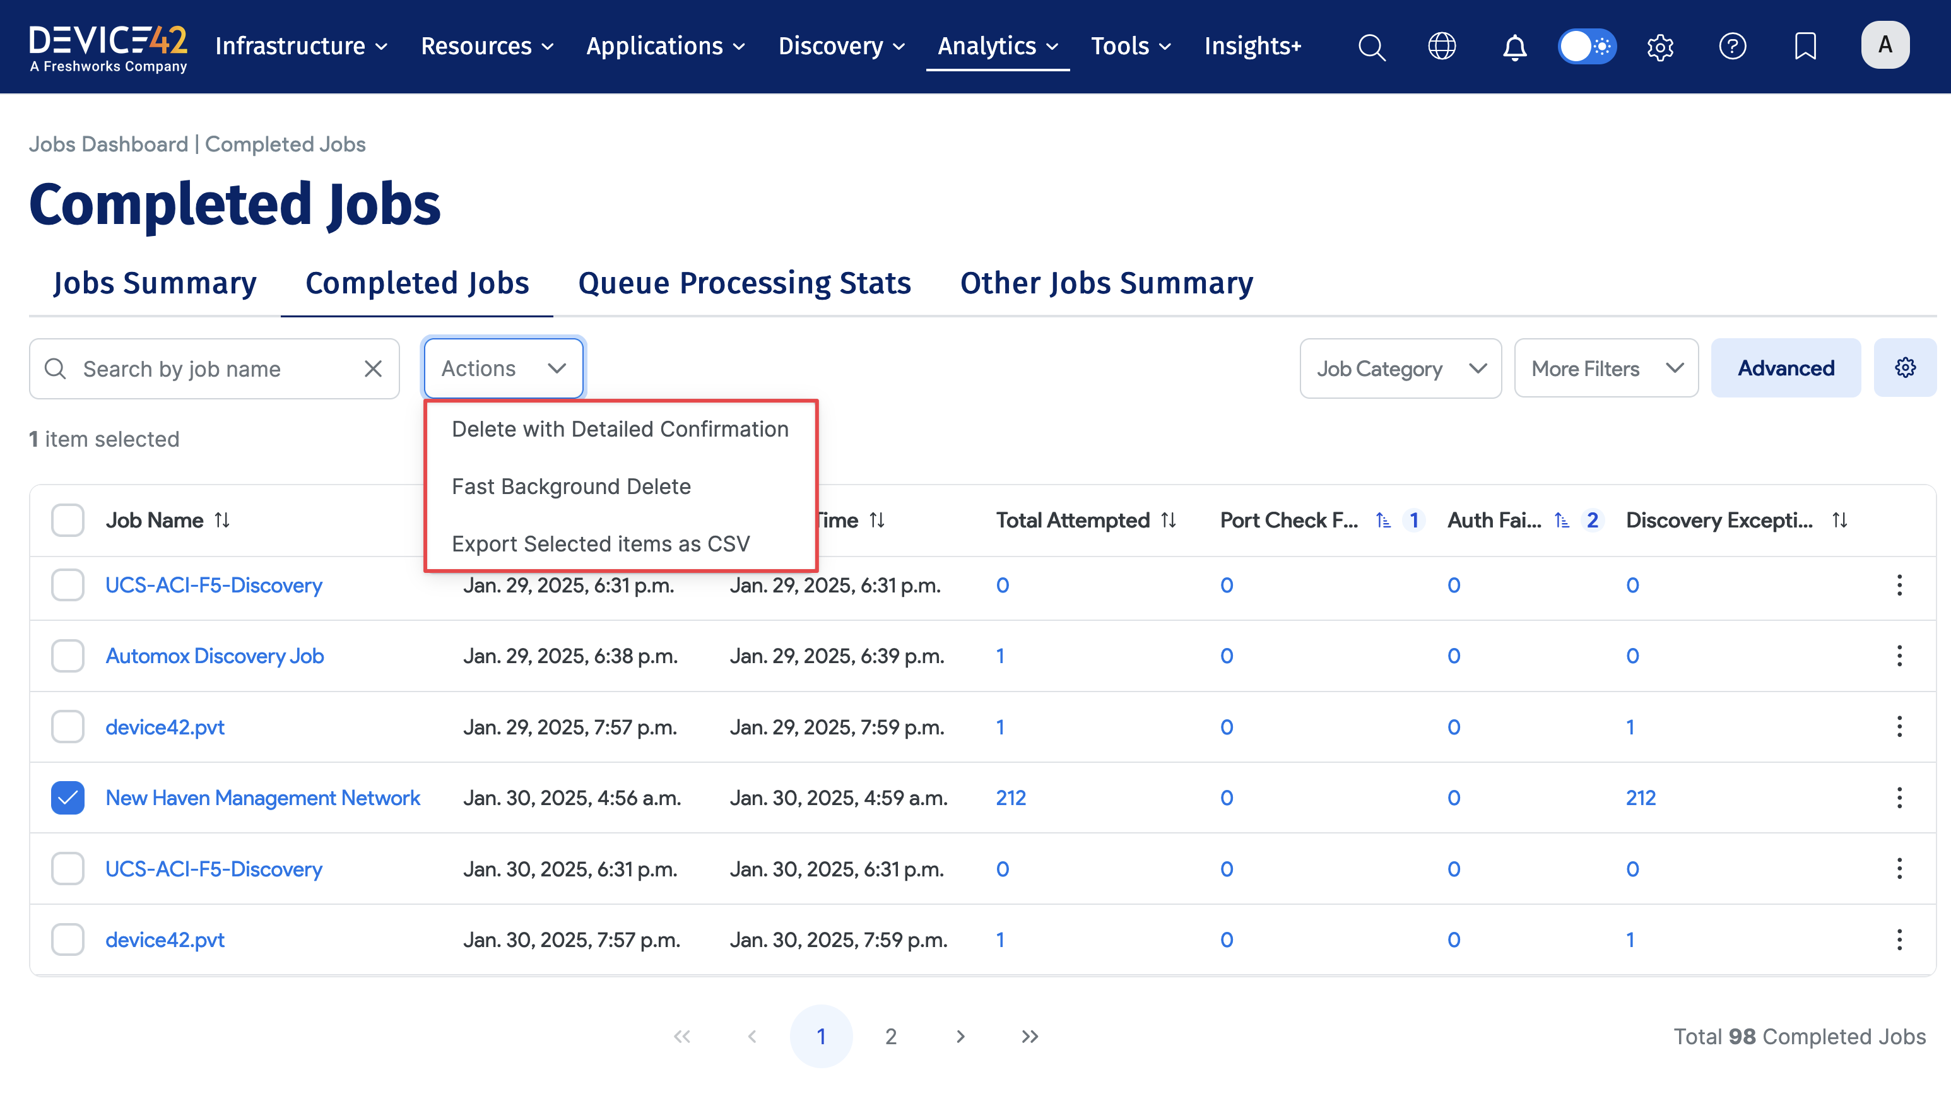Jump to last page double arrow
Image resolution: width=1951 pixels, height=1113 pixels.
click(1030, 1037)
